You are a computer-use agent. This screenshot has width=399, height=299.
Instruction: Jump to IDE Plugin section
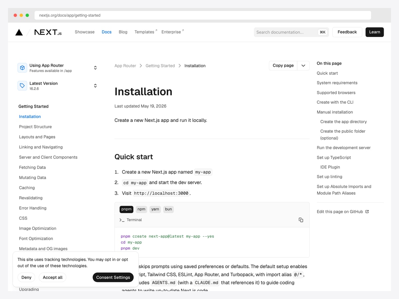click(x=330, y=167)
